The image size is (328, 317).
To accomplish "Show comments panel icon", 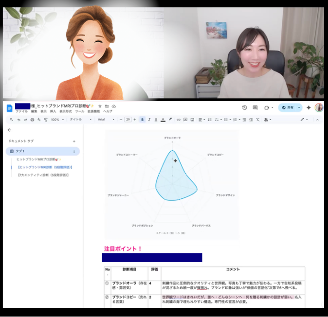I will click(x=255, y=107).
